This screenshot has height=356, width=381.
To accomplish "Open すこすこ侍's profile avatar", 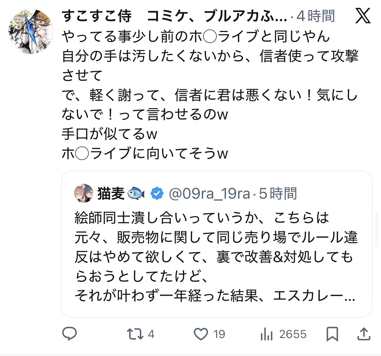I will 31,32.
